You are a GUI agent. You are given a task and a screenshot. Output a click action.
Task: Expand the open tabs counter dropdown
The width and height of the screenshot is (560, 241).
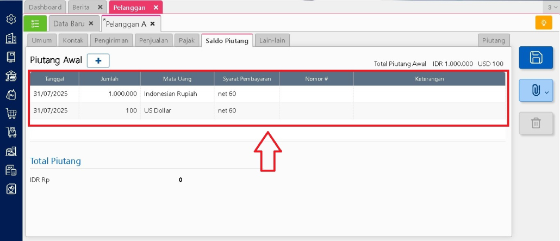[552, 7]
